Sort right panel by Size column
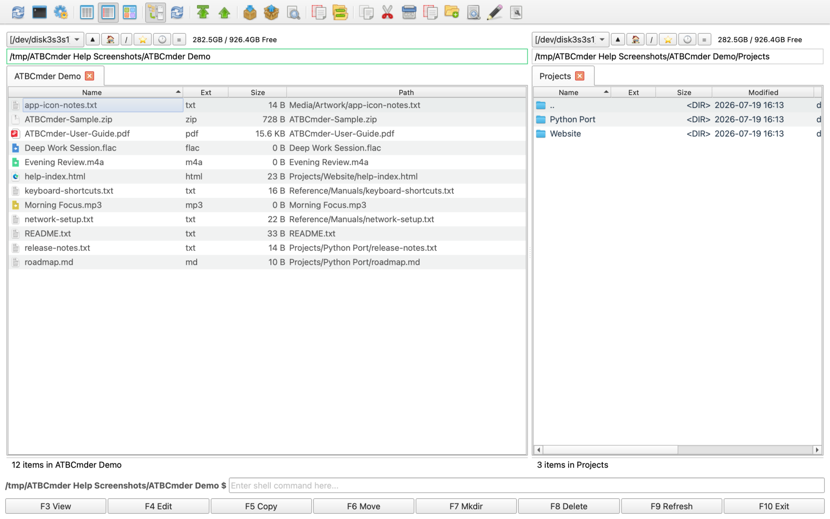Screen dimensions: 830x519 [x=684, y=92]
